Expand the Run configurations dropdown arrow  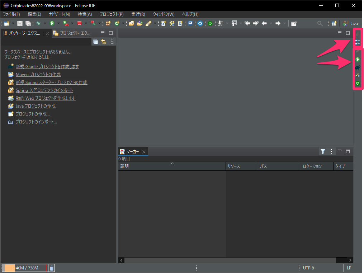(58, 23)
